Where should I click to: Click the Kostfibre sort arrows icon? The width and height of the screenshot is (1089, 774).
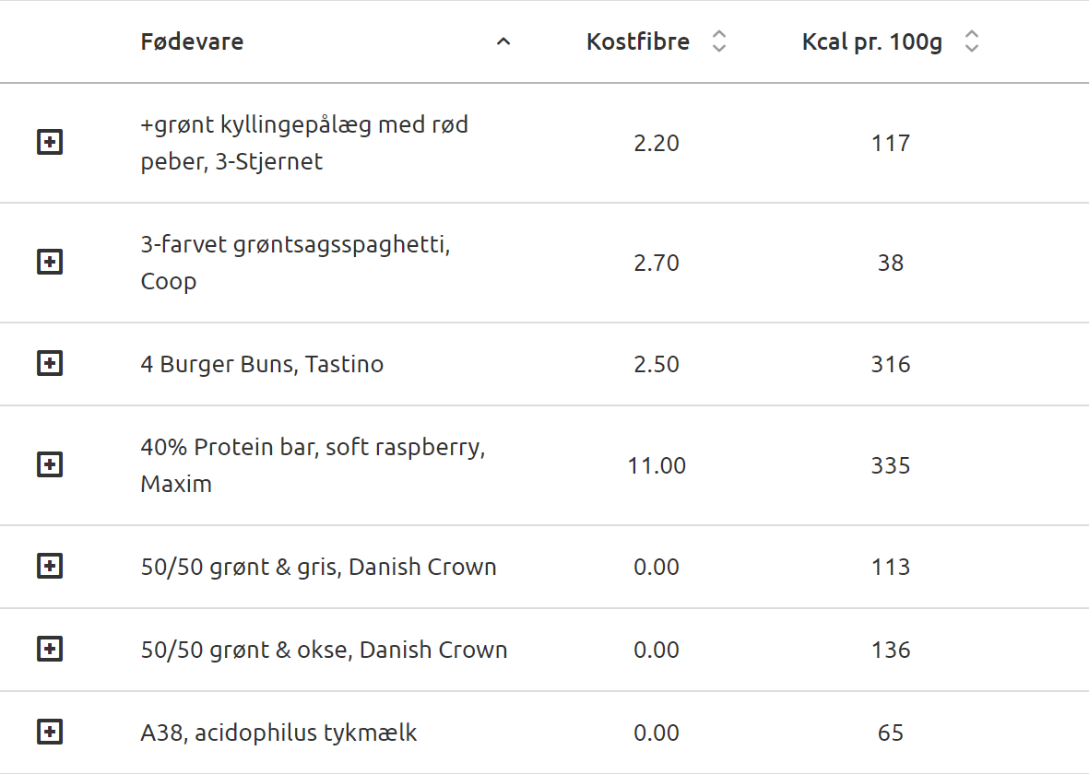[x=719, y=41]
